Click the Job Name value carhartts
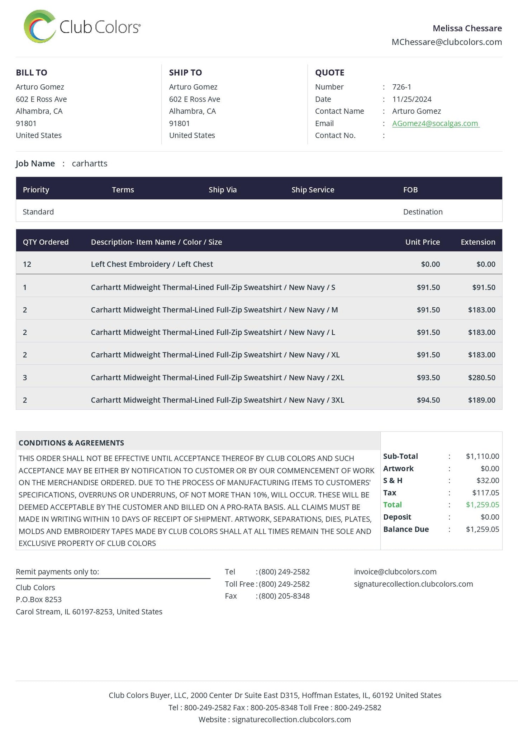Image resolution: width=518 pixels, height=732 pixels. coord(90,164)
